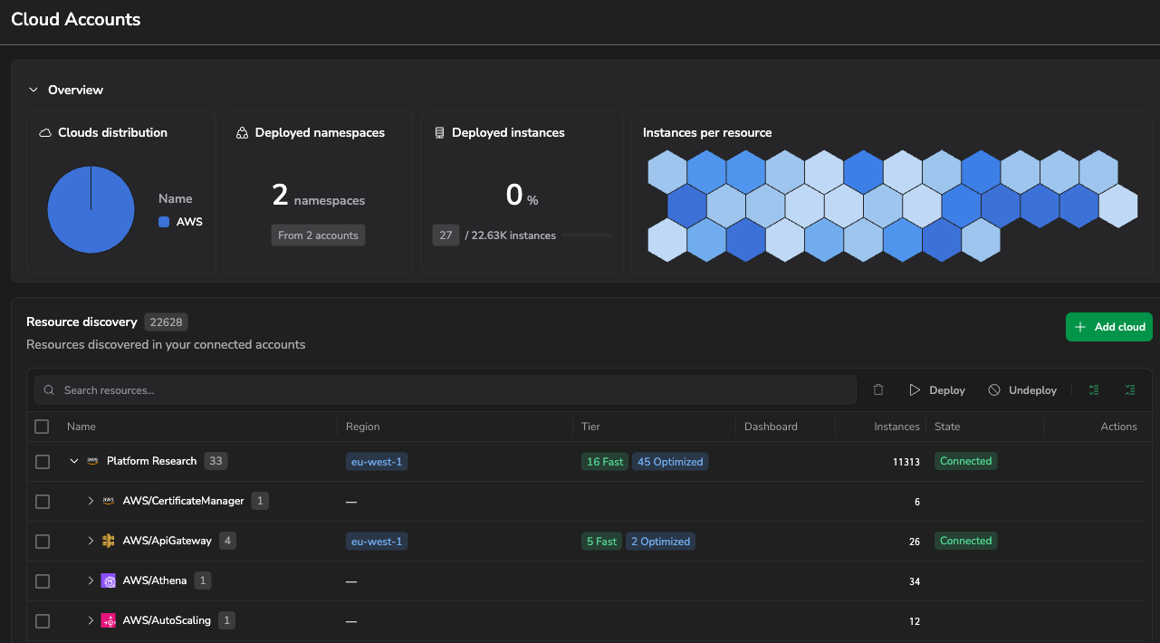Click the Connected state on AWS/ApiGateway row
The image size is (1160, 643).
[965, 541]
